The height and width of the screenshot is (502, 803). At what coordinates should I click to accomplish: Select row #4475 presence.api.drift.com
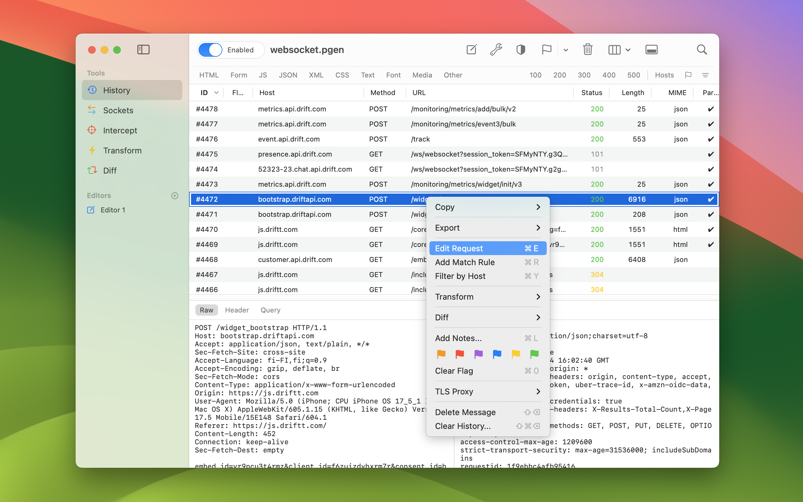pyautogui.click(x=454, y=154)
